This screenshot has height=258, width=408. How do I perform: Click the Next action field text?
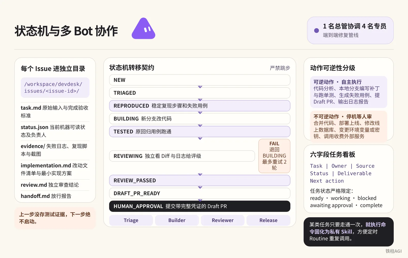point(327,181)
